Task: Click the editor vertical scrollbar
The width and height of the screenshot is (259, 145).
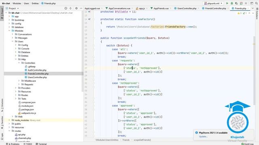Action: (254, 71)
